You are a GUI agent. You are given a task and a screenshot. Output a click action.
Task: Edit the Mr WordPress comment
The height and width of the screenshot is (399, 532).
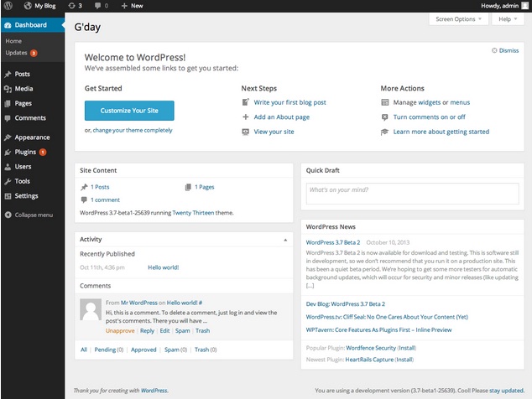click(164, 330)
